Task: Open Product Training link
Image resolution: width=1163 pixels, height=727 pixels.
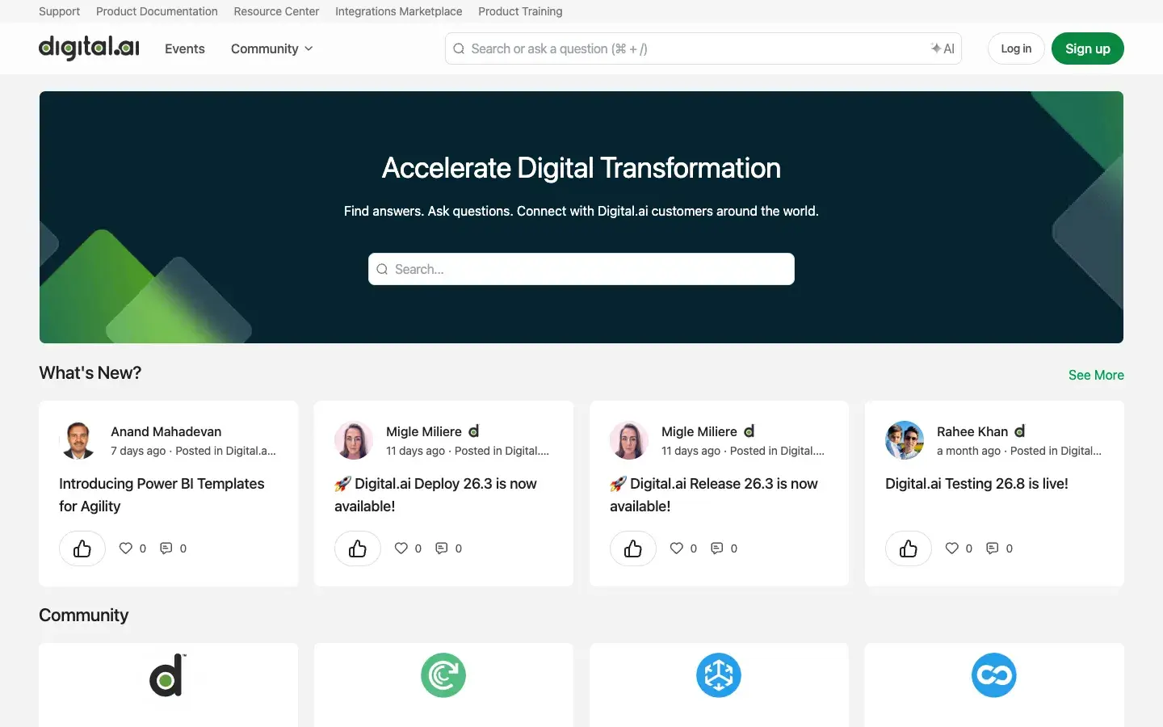Action: point(520,11)
